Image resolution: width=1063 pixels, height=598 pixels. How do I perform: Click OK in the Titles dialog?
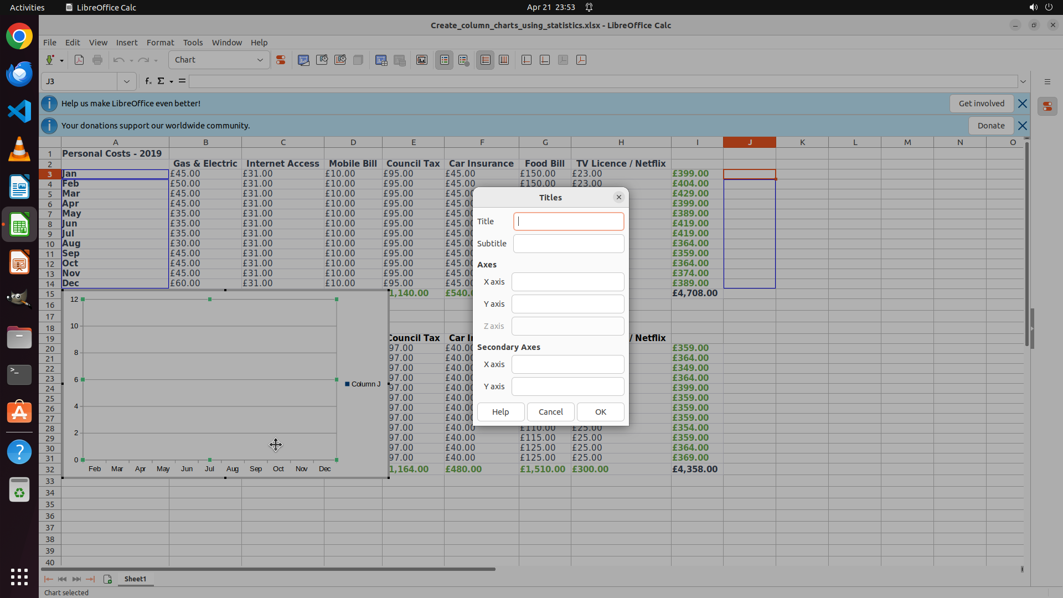pos(600,412)
